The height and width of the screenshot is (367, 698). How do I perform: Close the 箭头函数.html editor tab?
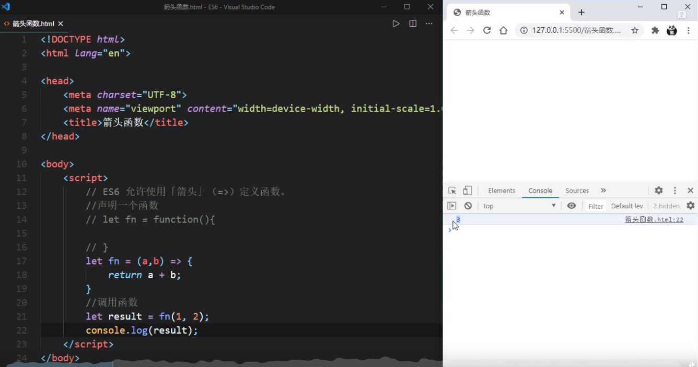tap(61, 23)
